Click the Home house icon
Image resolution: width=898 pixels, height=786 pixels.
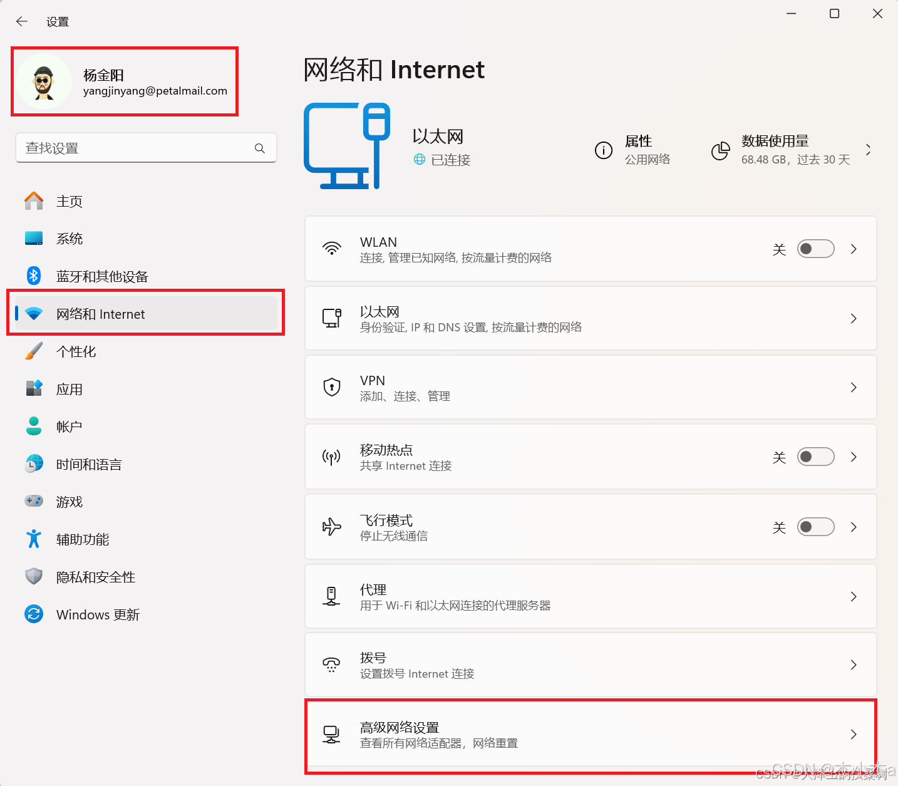tap(34, 201)
